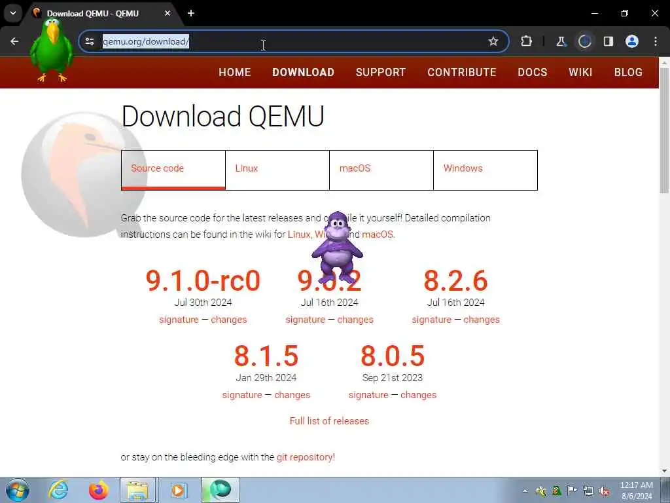670x503 pixels.
Task: Open the tab search chevron dropdown
Action: (13, 13)
